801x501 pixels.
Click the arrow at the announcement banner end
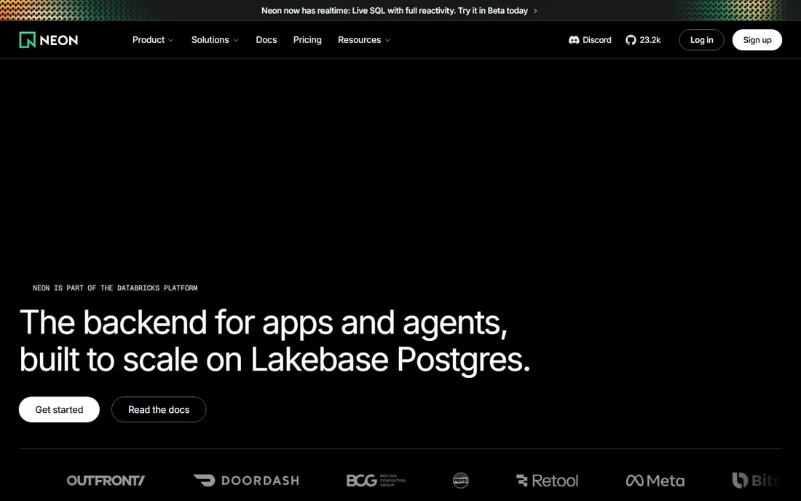coord(535,11)
